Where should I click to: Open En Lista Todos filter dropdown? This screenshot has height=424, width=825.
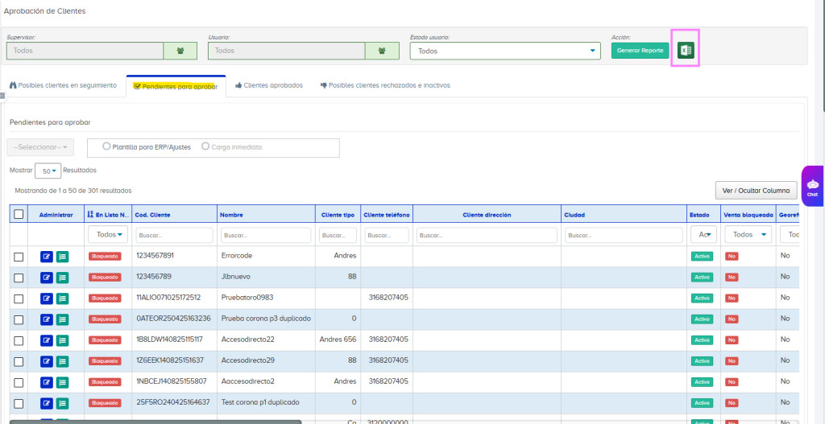pyautogui.click(x=109, y=235)
